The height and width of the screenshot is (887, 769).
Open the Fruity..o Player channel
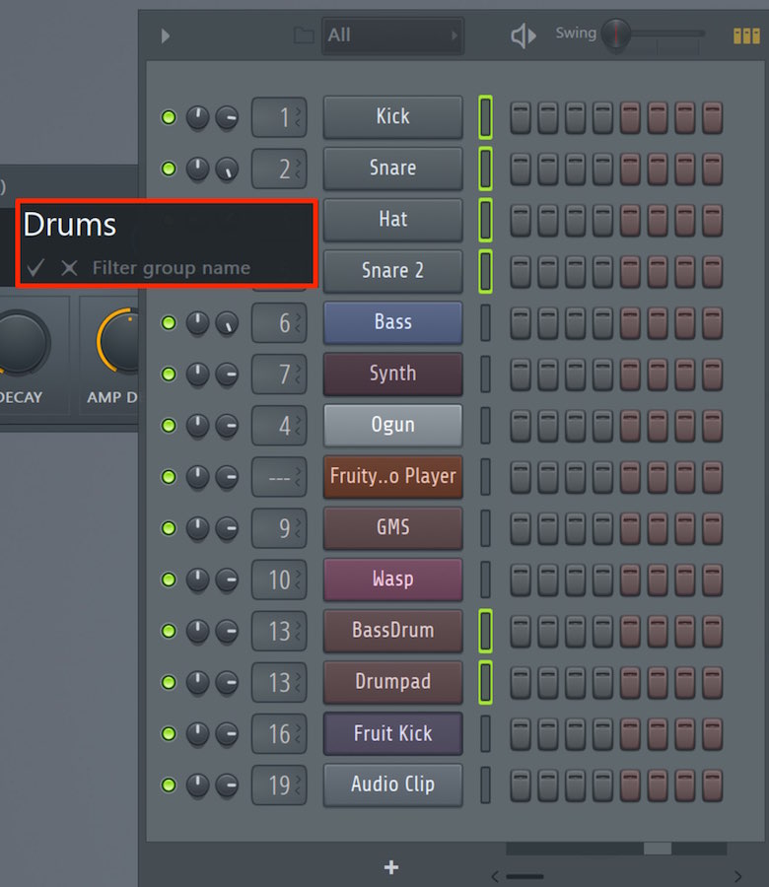pyautogui.click(x=392, y=476)
